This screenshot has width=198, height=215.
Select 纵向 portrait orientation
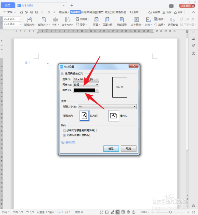84,116
